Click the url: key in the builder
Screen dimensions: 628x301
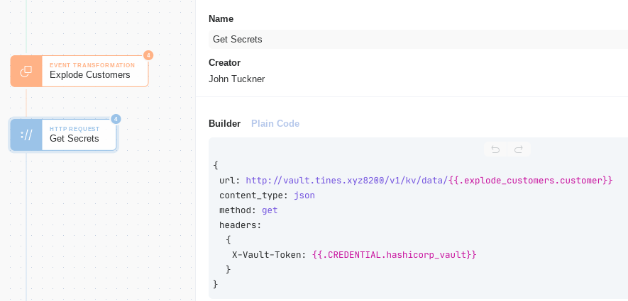point(230,181)
